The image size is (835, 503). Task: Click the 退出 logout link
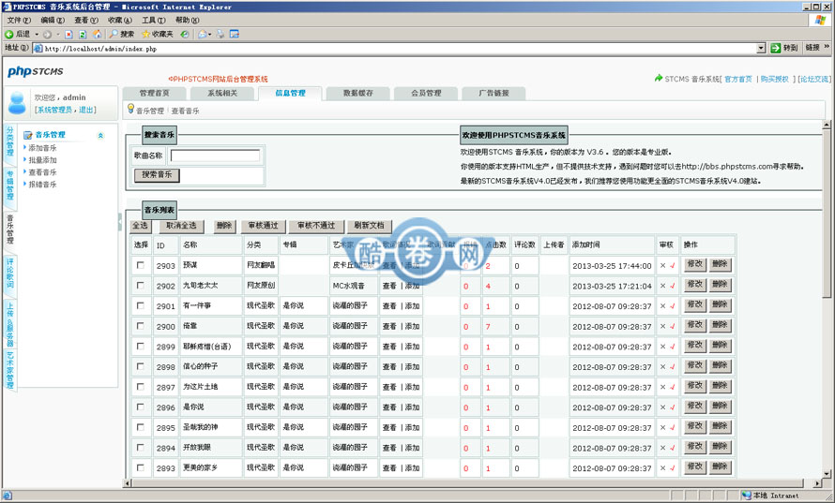click(85, 110)
